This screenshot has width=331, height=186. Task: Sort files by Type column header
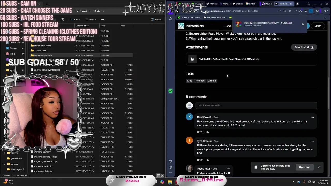[103, 26]
